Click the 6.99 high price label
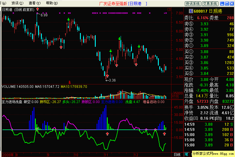 44,15
